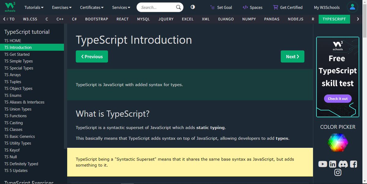Click the search magnifier icon
This screenshot has height=184, width=367.
(178, 7)
